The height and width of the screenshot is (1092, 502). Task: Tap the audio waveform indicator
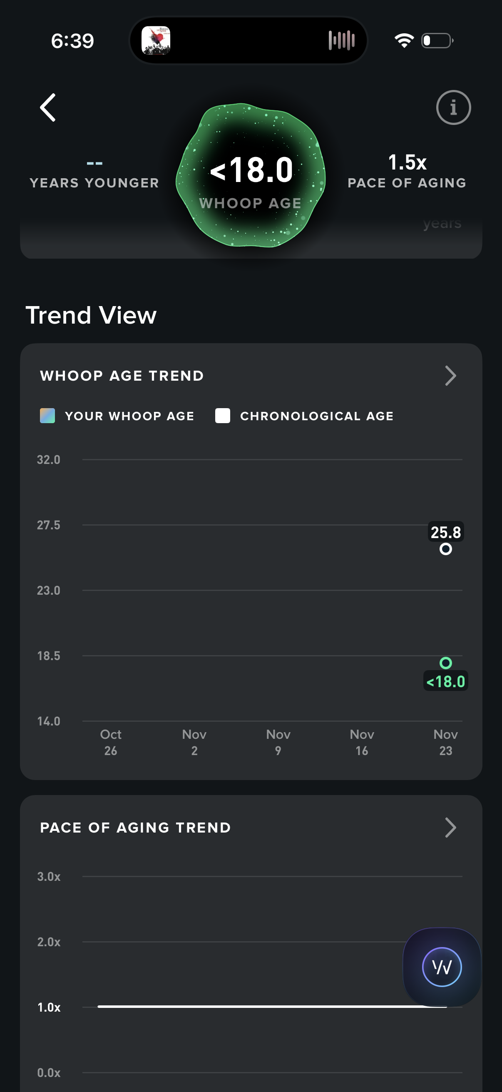pos(341,41)
